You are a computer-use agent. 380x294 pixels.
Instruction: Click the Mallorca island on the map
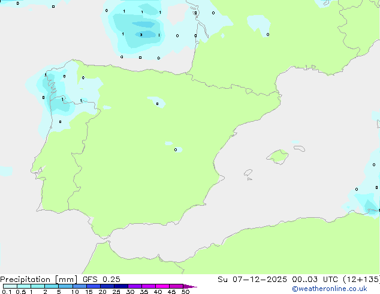(278, 157)
